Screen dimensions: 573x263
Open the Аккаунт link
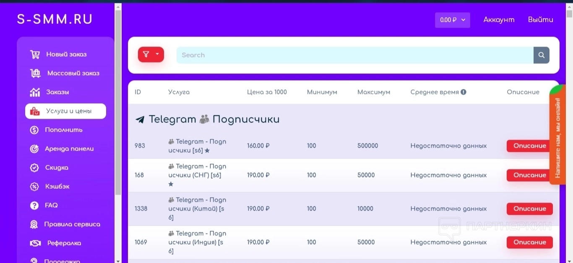click(x=499, y=20)
